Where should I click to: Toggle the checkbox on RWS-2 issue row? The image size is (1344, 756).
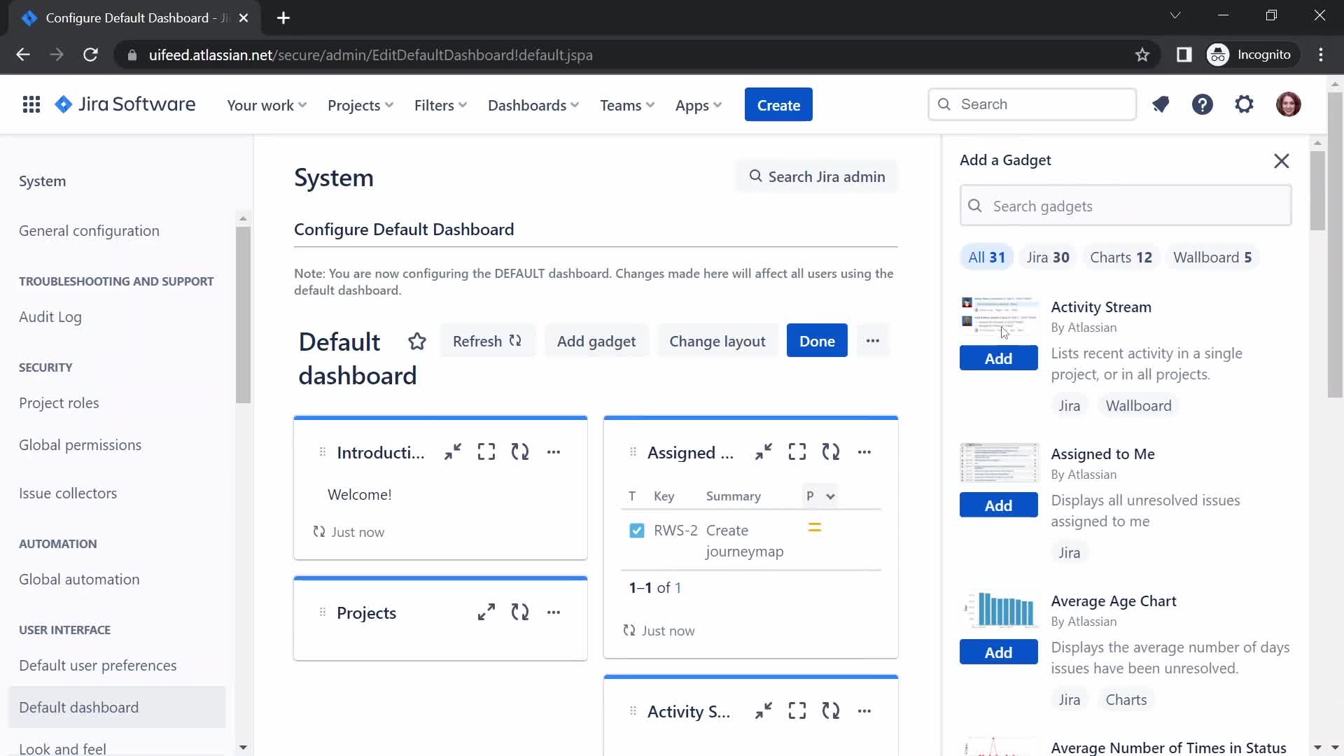coord(637,530)
